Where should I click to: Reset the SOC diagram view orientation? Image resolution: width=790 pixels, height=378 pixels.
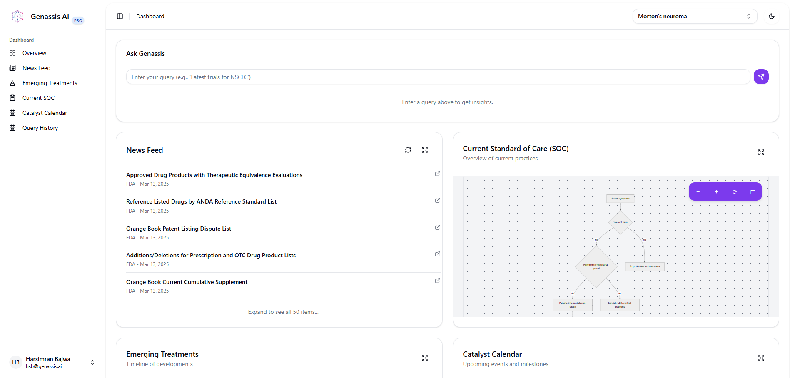(734, 191)
